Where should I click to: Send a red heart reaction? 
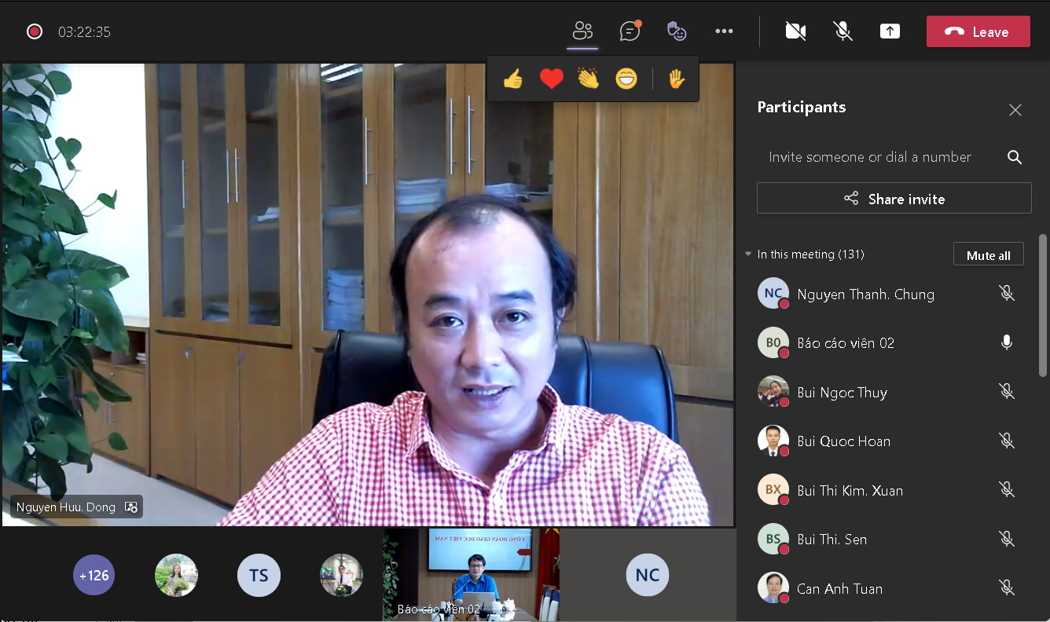552,79
